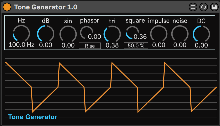The image size is (220, 126).
Task: Click the blue Tone Generator label
Action: coord(33,117)
